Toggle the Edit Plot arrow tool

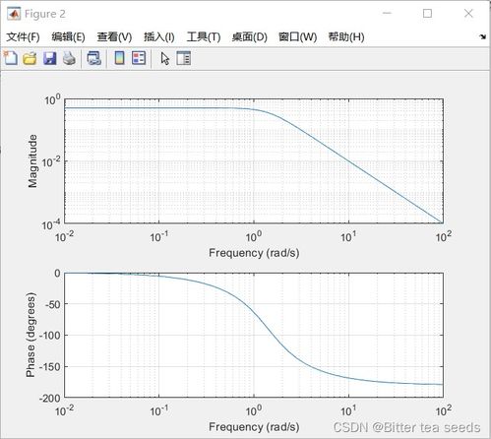[165, 58]
